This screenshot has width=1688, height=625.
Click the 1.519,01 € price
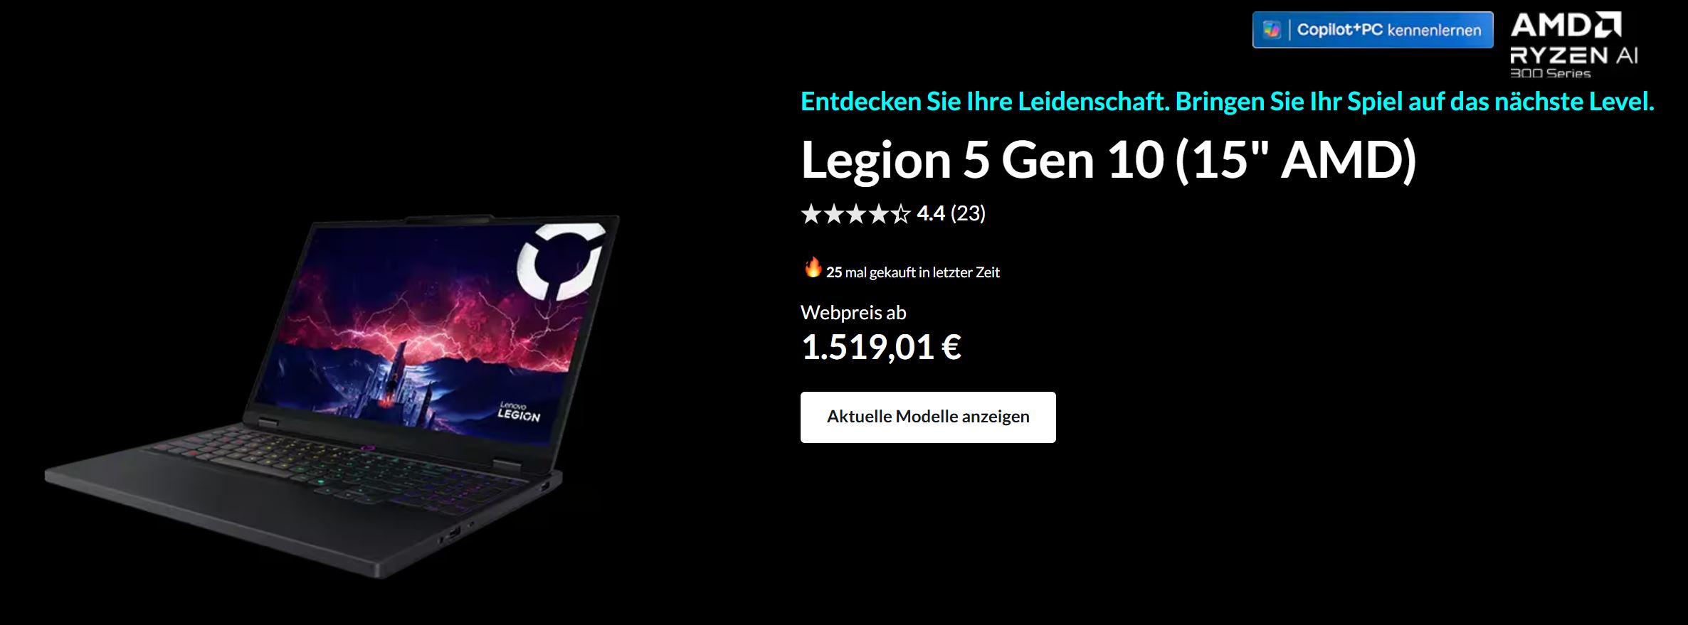click(x=881, y=347)
